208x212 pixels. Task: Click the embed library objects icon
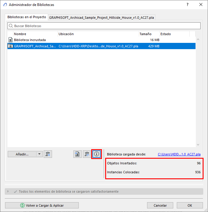[x=78, y=154]
